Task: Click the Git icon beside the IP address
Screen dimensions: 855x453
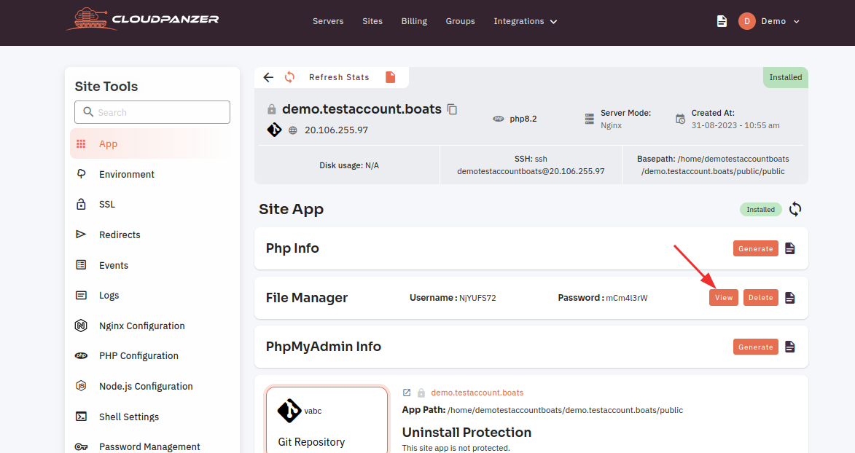Action: 274,130
